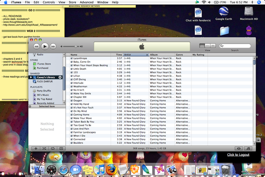
Task: Sort songs by Time column
Action: click(117, 55)
